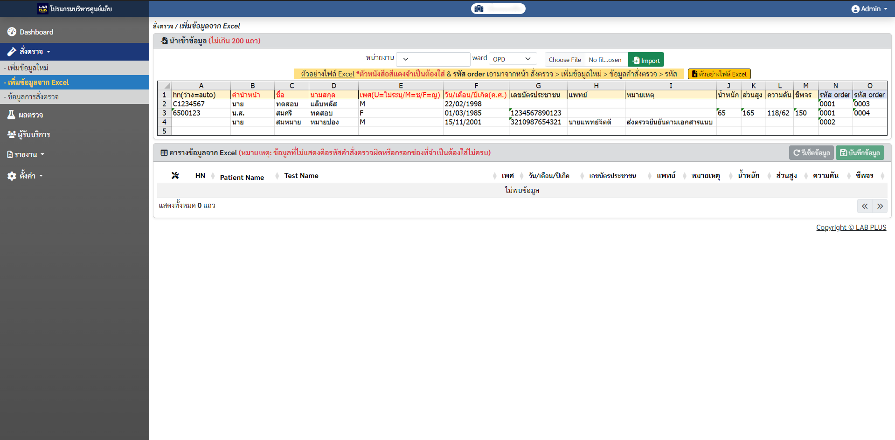The height and width of the screenshot is (440, 895).
Task: Click the users icon beside ผู้รับบริการ
Action: [x=12, y=134]
